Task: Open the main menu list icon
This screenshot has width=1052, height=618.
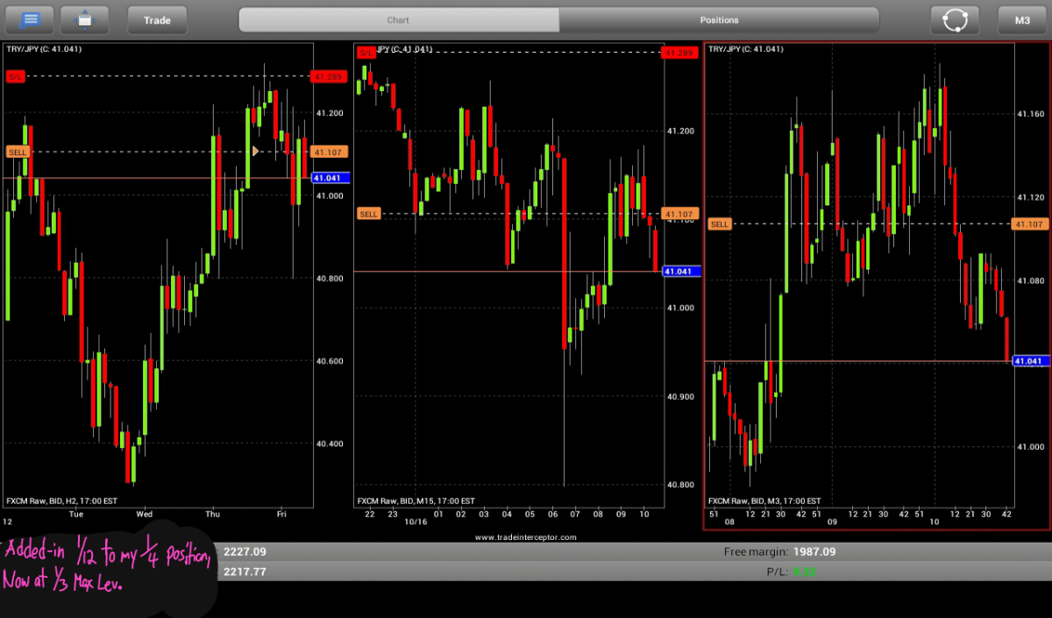Action: click(x=29, y=19)
